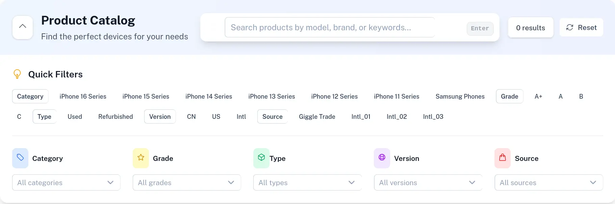Collapse the catalog with the up chevron icon

coord(22,26)
